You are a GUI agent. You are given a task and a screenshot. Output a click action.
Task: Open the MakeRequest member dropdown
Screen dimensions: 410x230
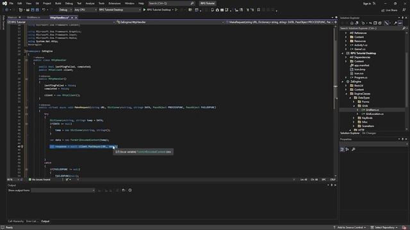[279, 22]
